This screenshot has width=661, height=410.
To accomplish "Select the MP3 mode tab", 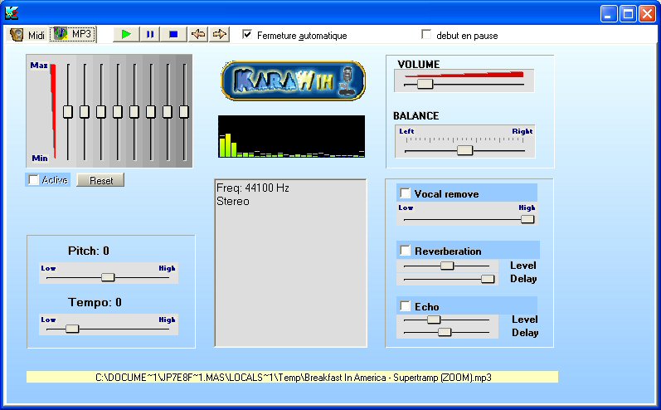I will tap(73, 34).
